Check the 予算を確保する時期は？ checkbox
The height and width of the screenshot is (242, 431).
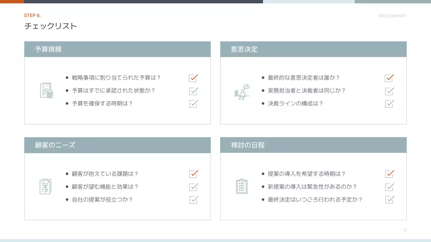tap(193, 104)
